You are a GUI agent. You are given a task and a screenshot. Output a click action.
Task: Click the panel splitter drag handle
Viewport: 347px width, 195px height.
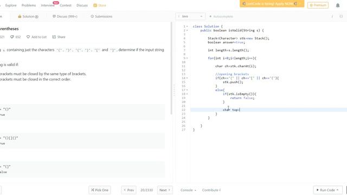click(174, 90)
